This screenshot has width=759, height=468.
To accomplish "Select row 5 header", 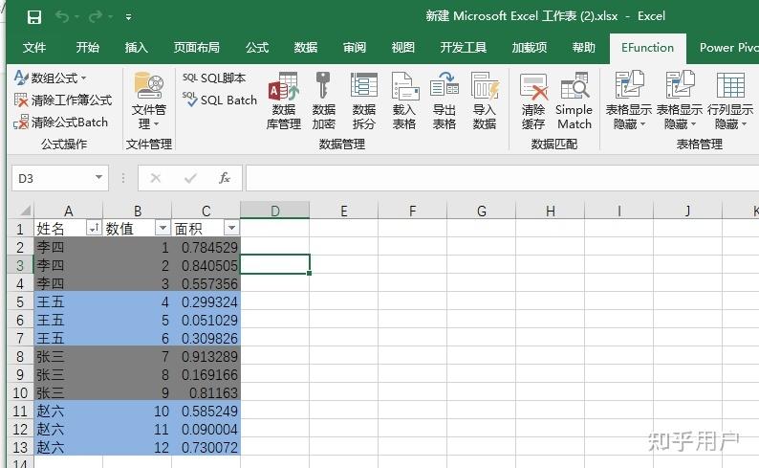I will click(20, 301).
